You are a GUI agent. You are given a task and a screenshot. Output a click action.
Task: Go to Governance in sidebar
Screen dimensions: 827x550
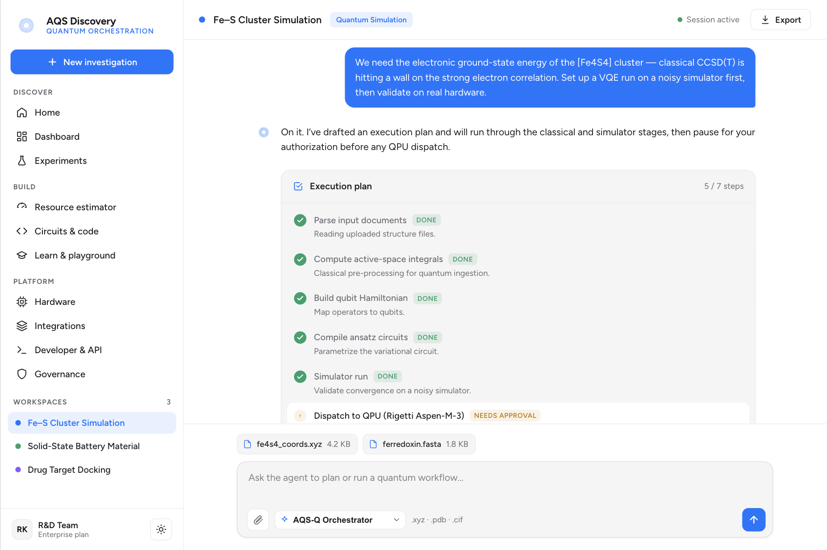click(92, 374)
